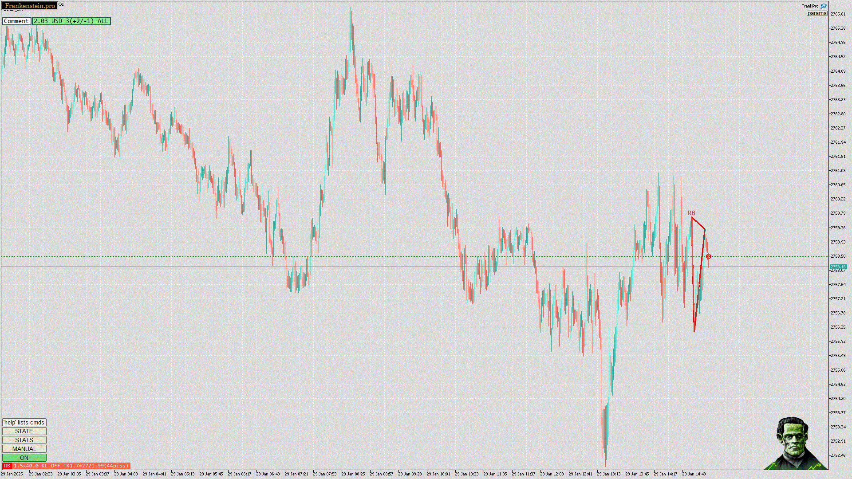
Task: Click the FrankPro graduation cap icon
Action: point(824,6)
